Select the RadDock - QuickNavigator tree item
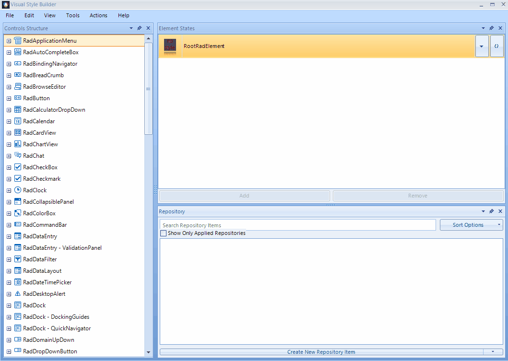The image size is (508, 361). click(x=57, y=328)
